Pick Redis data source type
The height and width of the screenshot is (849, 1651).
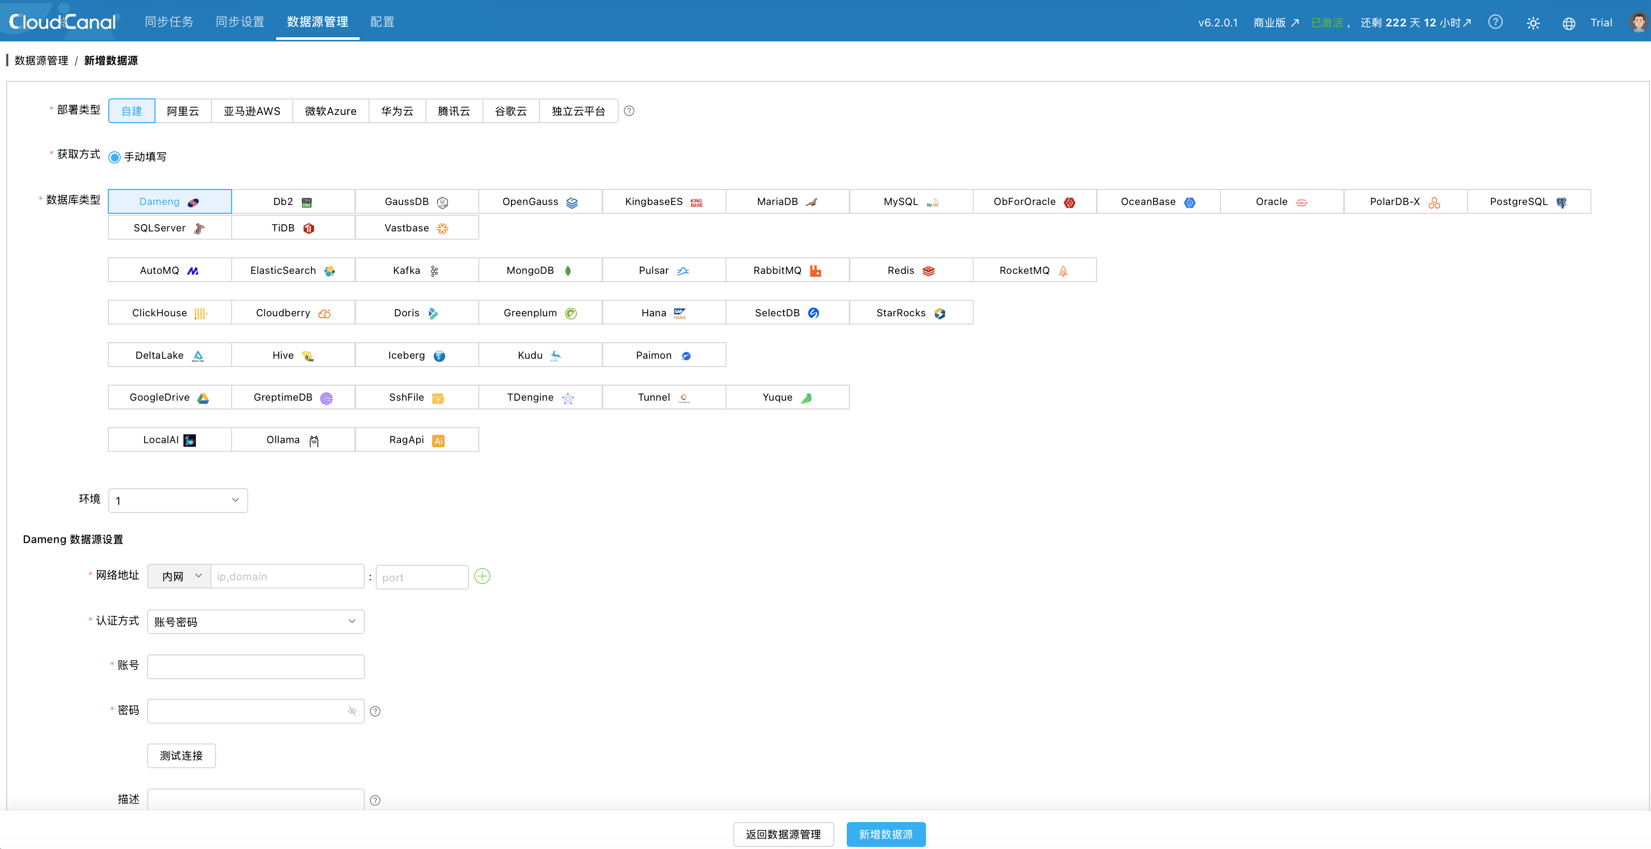(910, 270)
